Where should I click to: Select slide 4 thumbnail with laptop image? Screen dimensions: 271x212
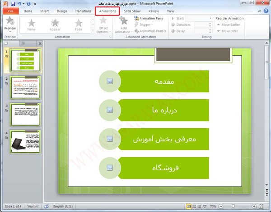25,142
